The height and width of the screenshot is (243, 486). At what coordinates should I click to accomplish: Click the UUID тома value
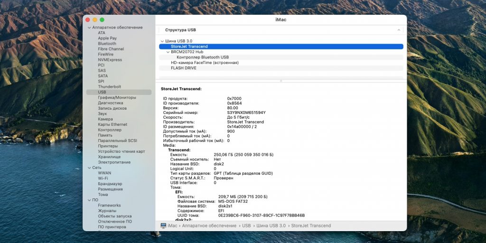pos(262,215)
